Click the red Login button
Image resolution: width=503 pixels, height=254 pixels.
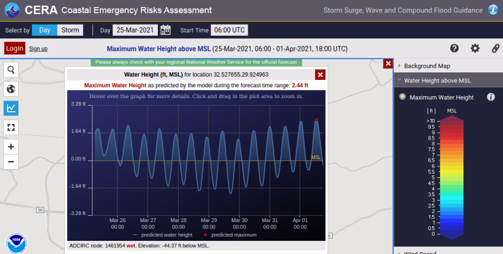(14, 48)
